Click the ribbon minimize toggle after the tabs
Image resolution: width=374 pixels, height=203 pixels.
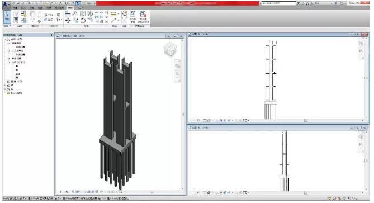pos(81,8)
